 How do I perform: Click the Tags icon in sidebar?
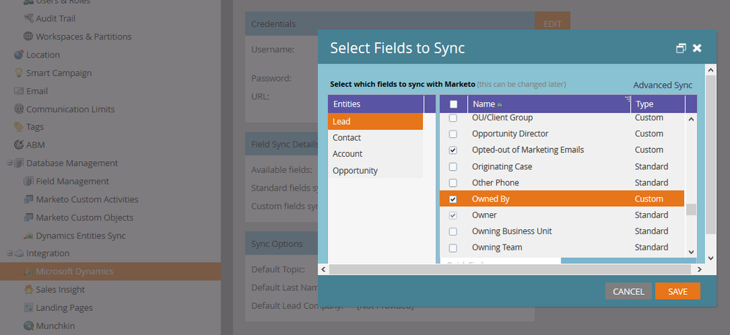(x=18, y=126)
